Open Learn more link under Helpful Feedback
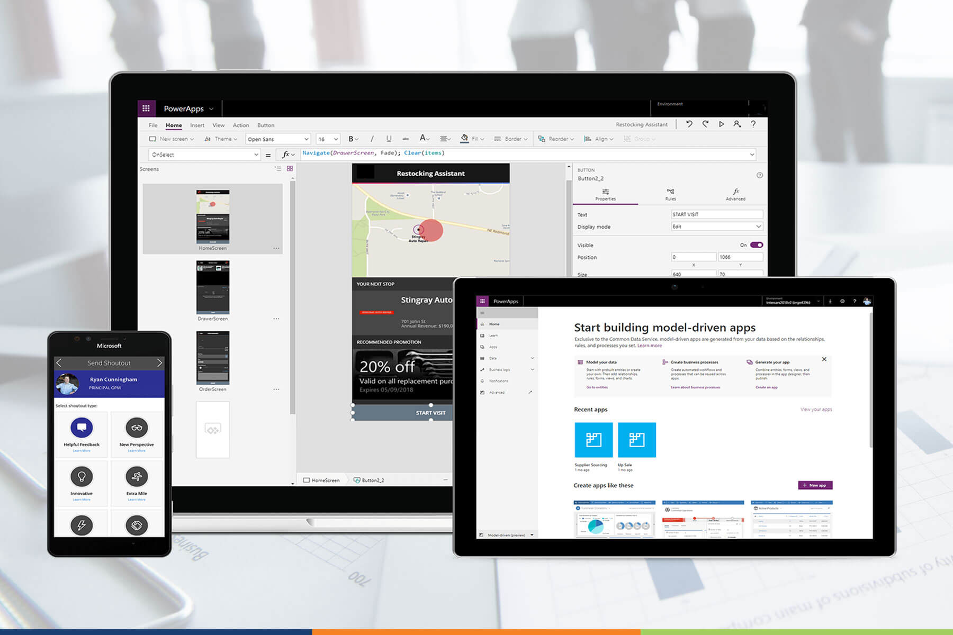Viewport: 953px width, 635px height. click(82, 451)
